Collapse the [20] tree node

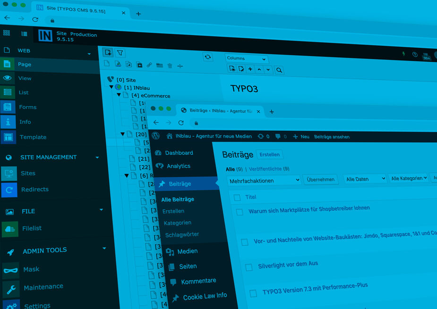[x=122, y=134]
